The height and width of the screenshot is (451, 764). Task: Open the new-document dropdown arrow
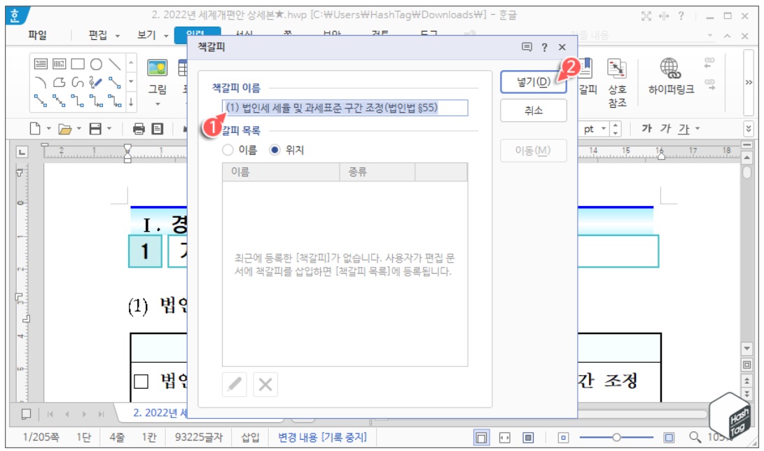[49, 129]
